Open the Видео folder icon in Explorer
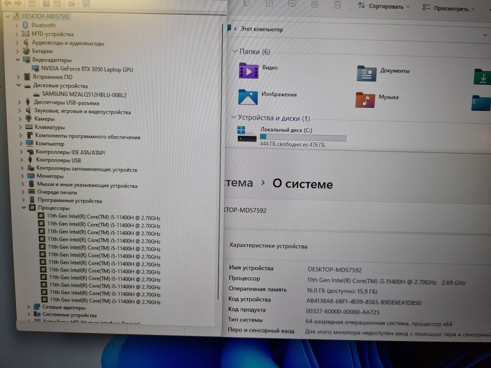Viewport: 491px width, 368px height. coord(249,71)
